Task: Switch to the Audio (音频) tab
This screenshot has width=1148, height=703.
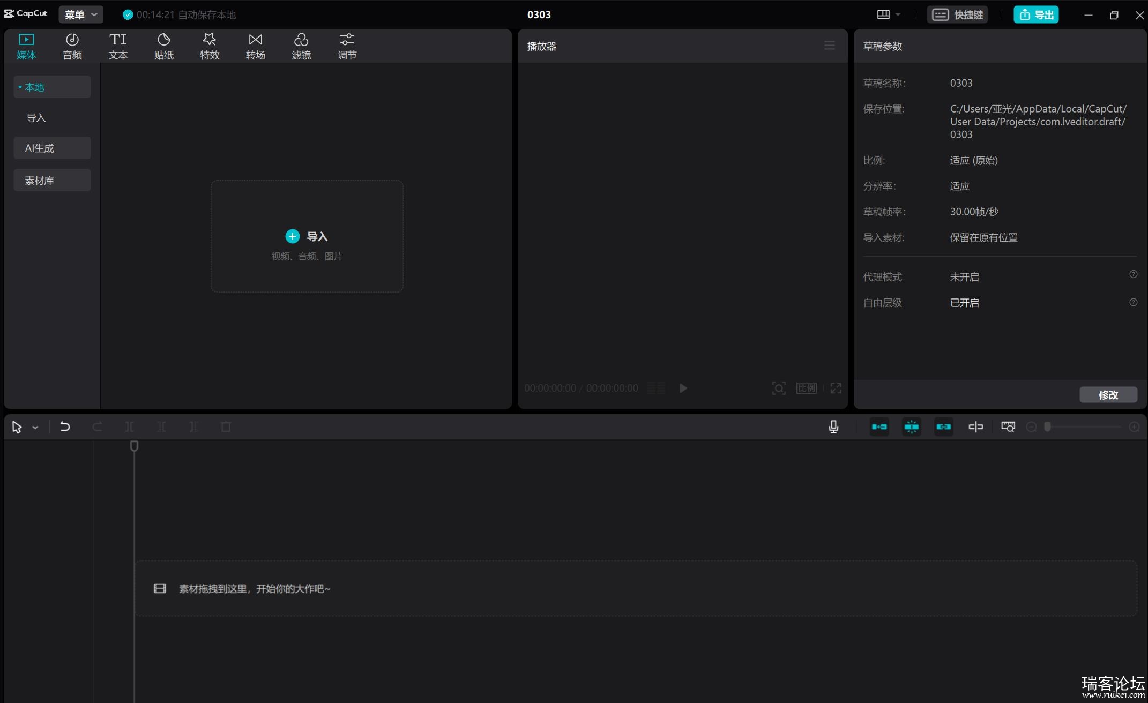Action: (72, 46)
